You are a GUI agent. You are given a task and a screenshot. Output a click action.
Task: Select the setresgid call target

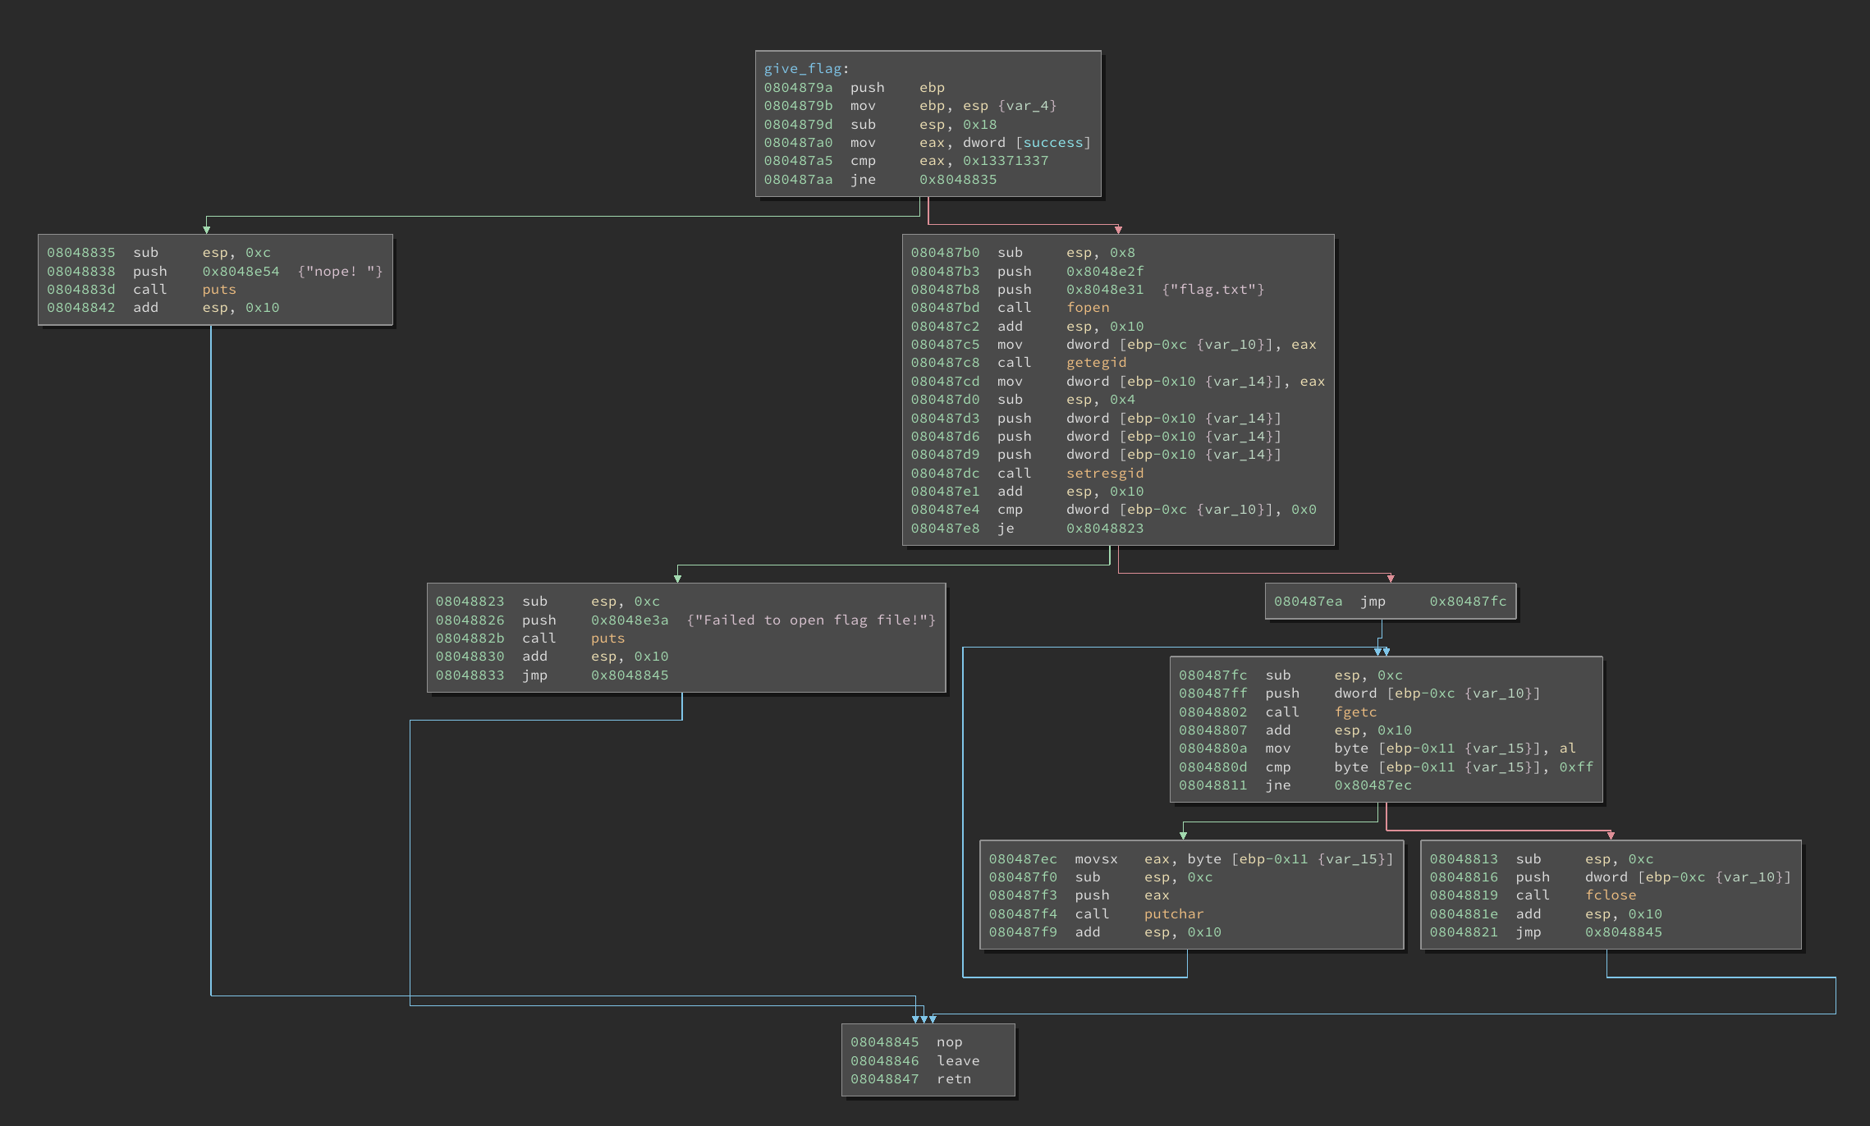(1104, 474)
